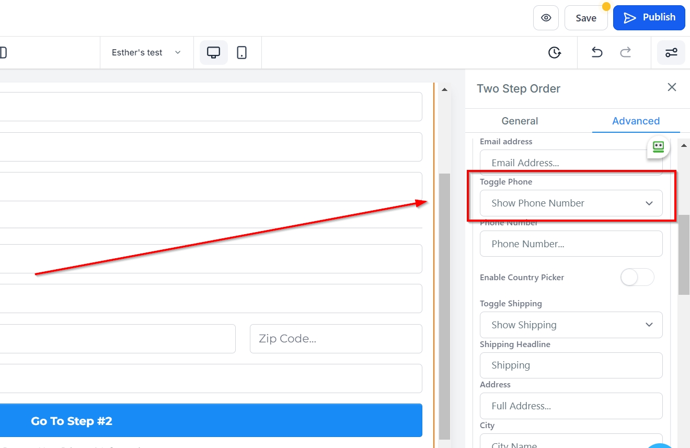Switch to desktop view icon
This screenshot has height=448, width=690.
pos(213,52)
